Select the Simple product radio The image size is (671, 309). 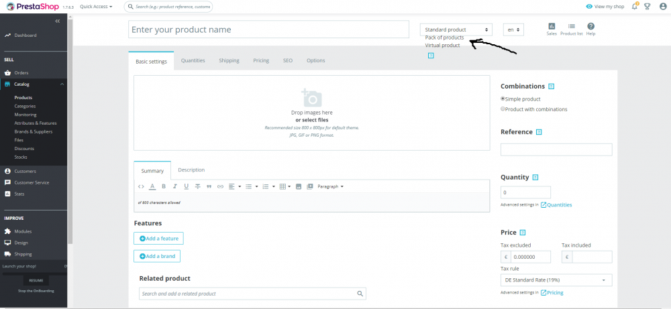click(503, 99)
